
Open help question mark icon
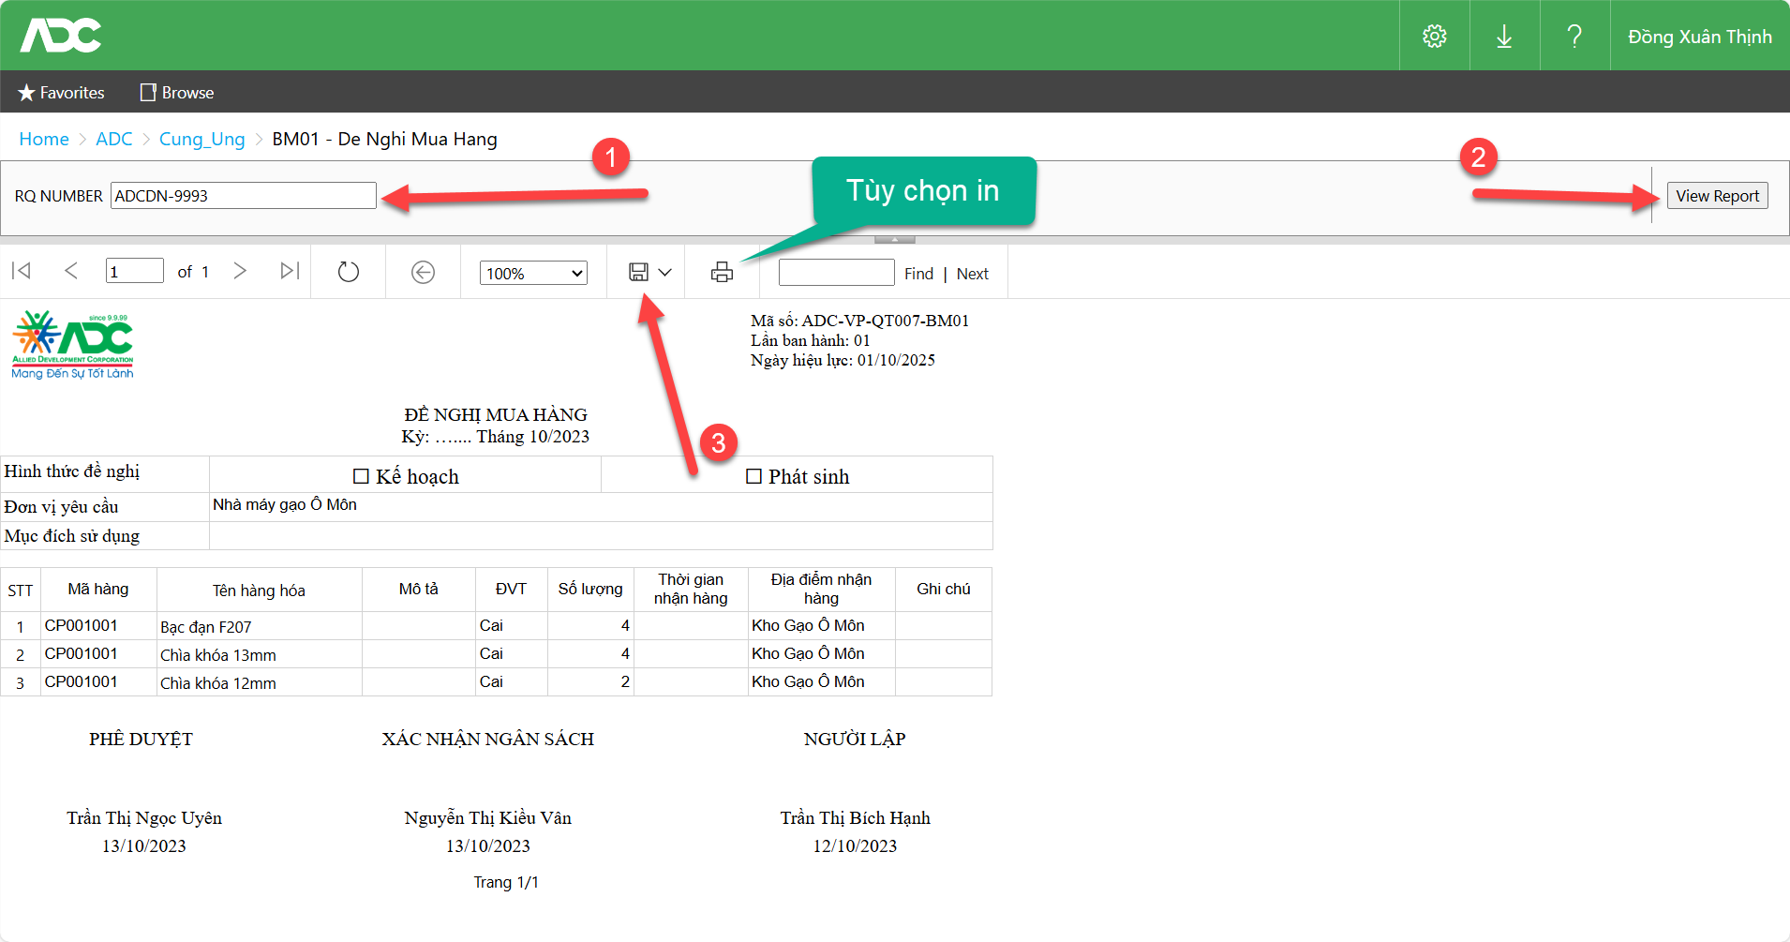[1574, 37]
